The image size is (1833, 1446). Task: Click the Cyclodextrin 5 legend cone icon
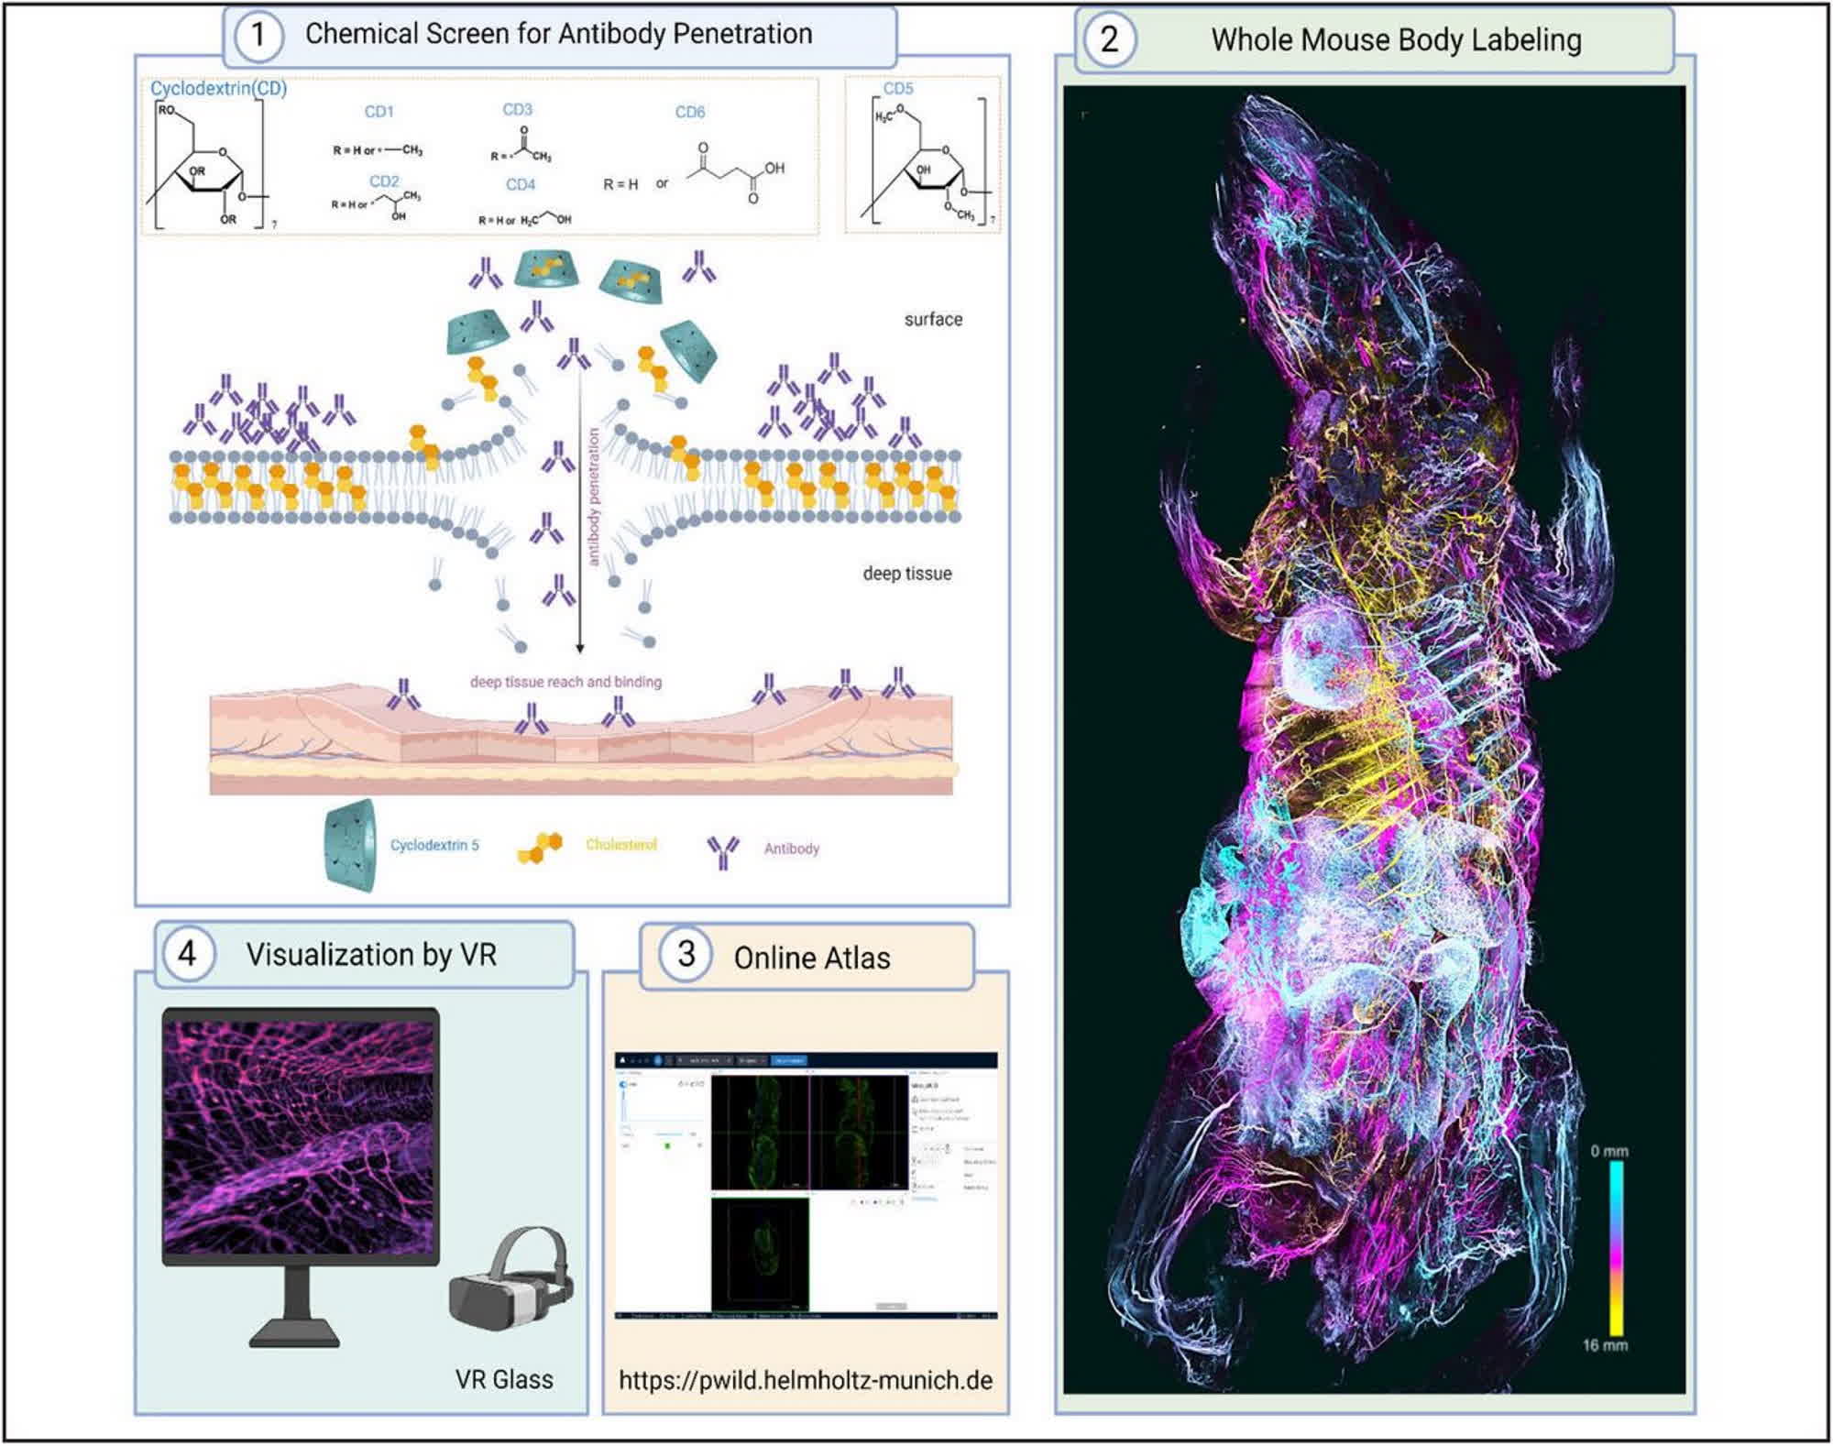(x=350, y=845)
